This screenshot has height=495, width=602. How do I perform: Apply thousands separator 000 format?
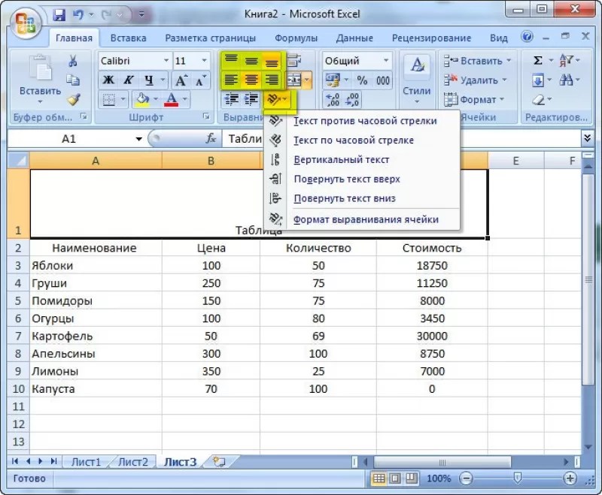click(x=382, y=80)
